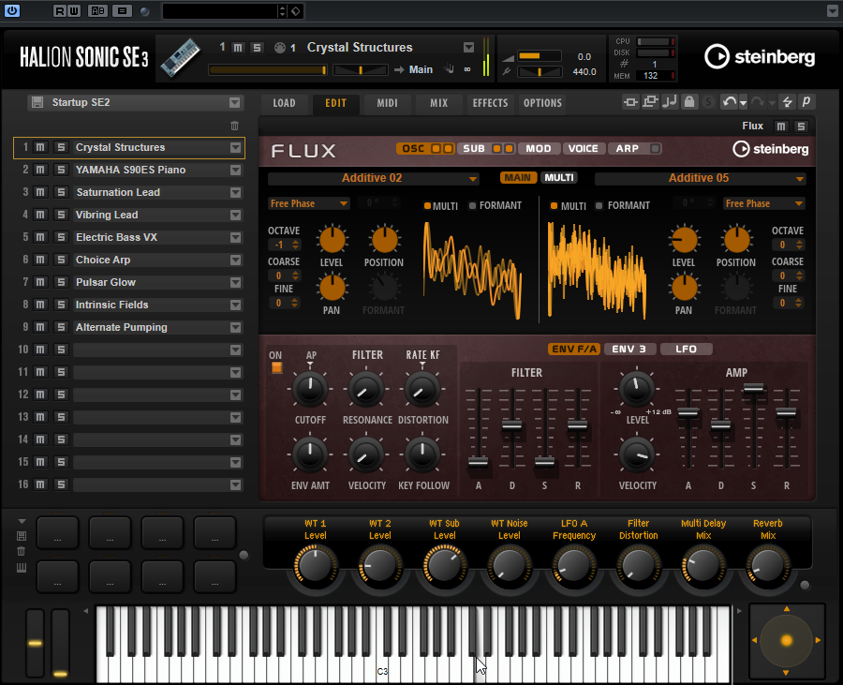Click the MIDI port connector icon
The height and width of the screenshot is (685, 843).
click(279, 48)
